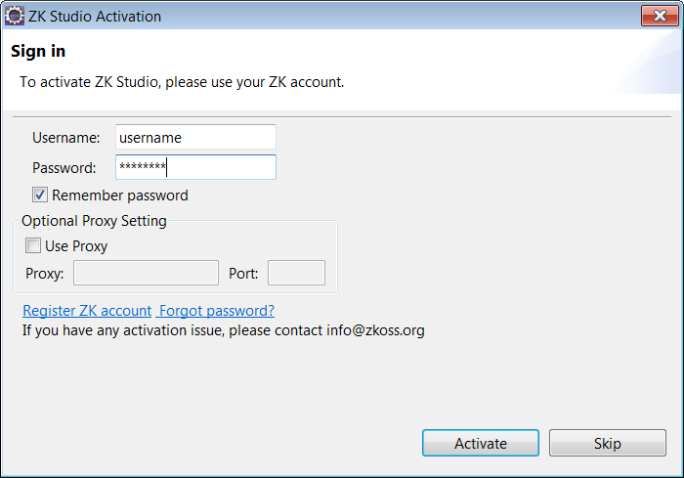The image size is (684, 478).
Task: Click the Use Proxy label text
Action: click(x=76, y=246)
